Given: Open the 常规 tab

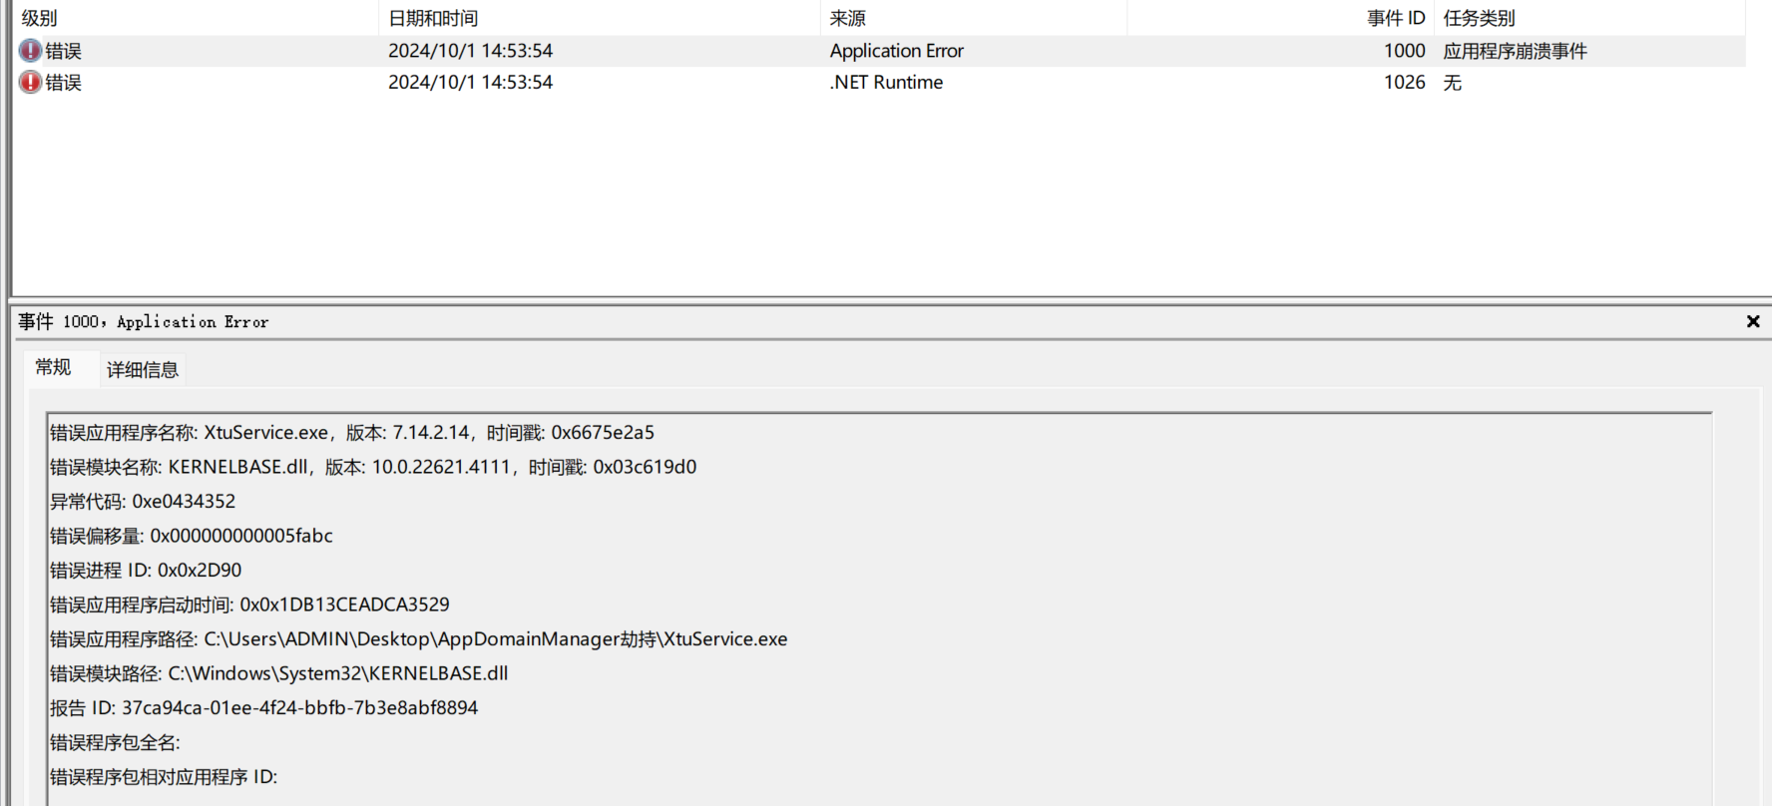Looking at the screenshot, I should [x=54, y=368].
